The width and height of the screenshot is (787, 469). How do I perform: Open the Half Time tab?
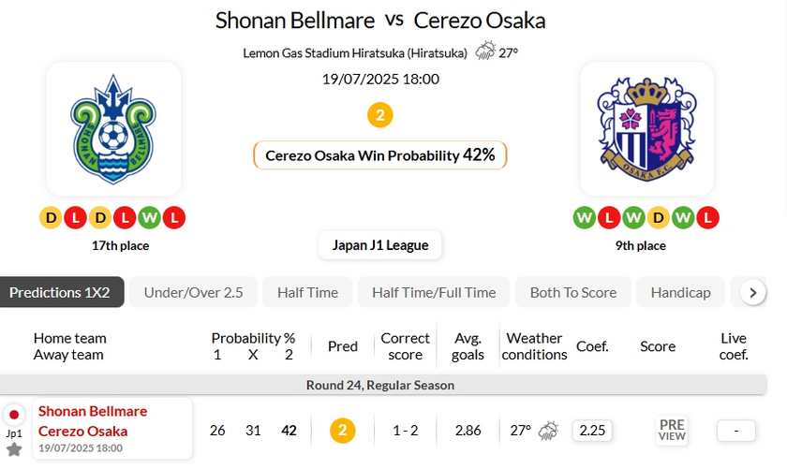tap(307, 292)
